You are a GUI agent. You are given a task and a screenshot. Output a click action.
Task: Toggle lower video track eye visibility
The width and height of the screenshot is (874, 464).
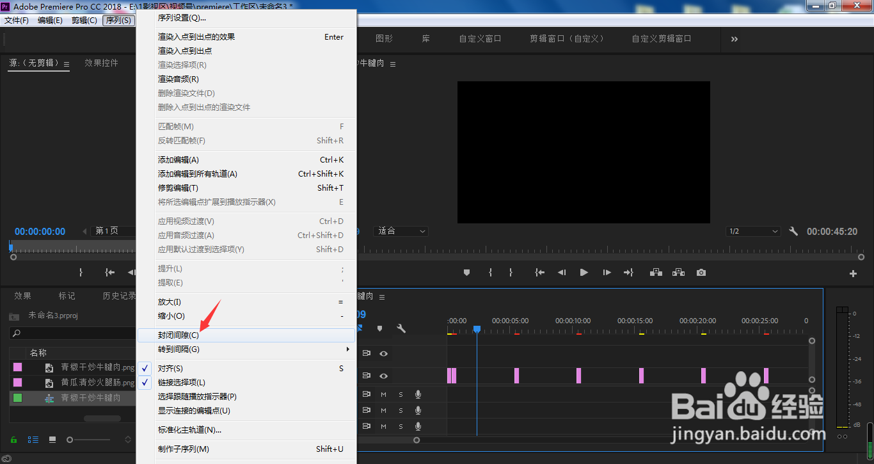383,376
